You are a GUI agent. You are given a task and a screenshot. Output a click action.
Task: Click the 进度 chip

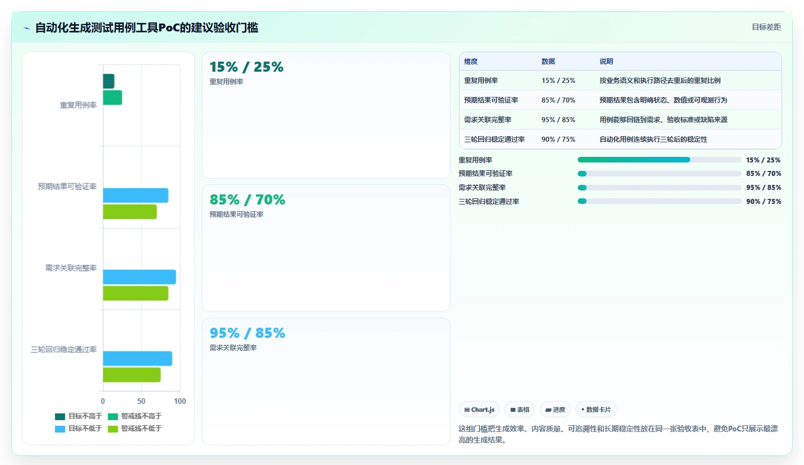[x=555, y=410]
